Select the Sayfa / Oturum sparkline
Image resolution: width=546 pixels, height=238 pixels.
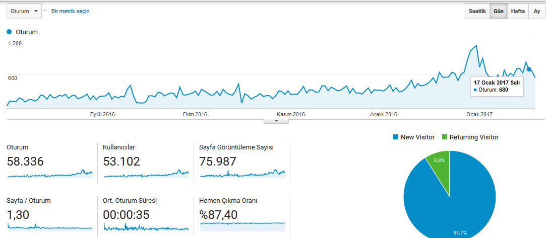50,227
